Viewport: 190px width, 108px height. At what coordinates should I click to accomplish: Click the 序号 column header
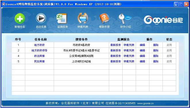click(18, 40)
